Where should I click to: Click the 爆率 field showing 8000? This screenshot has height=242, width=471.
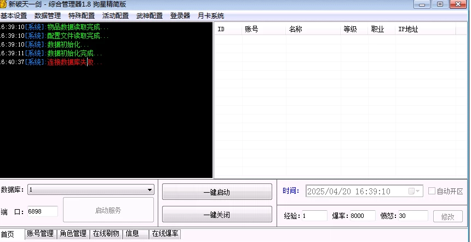click(x=363, y=216)
